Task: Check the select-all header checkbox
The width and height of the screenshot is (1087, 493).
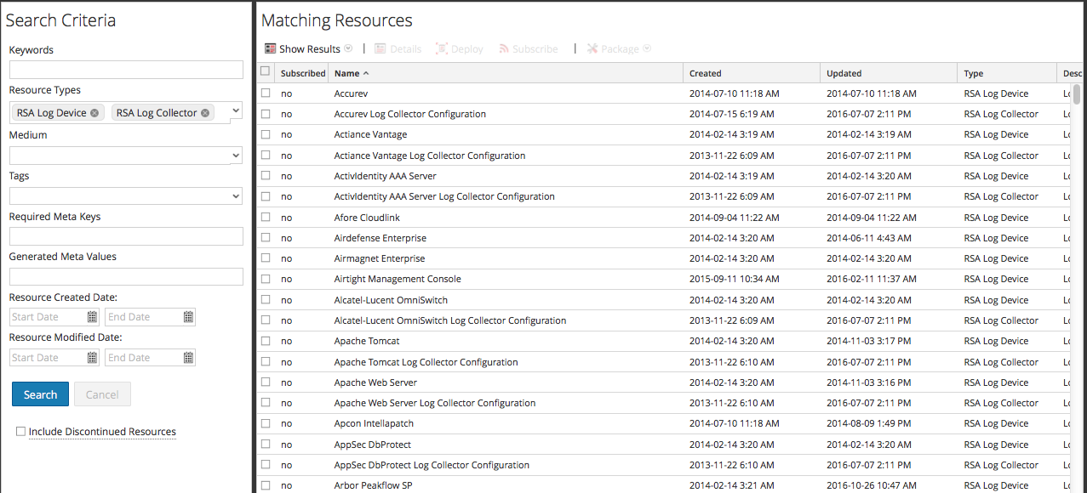Action: coord(266,72)
